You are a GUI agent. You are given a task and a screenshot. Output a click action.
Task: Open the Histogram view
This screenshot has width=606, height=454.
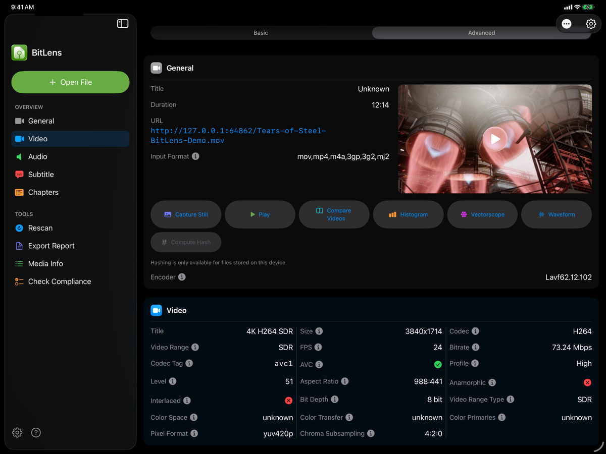coord(408,214)
